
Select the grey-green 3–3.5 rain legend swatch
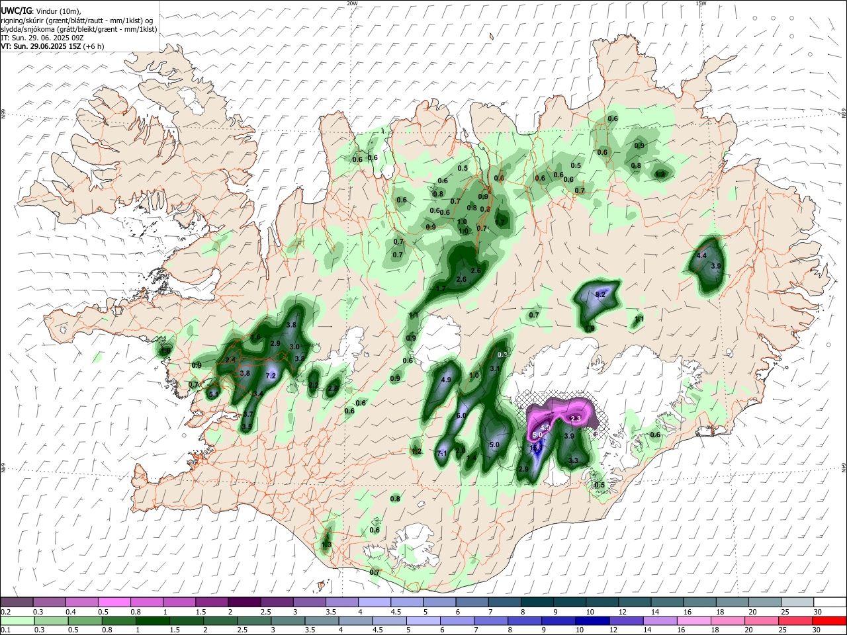coord(289,620)
